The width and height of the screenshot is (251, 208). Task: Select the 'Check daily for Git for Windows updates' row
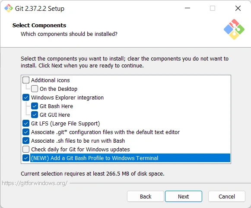(80, 149)
